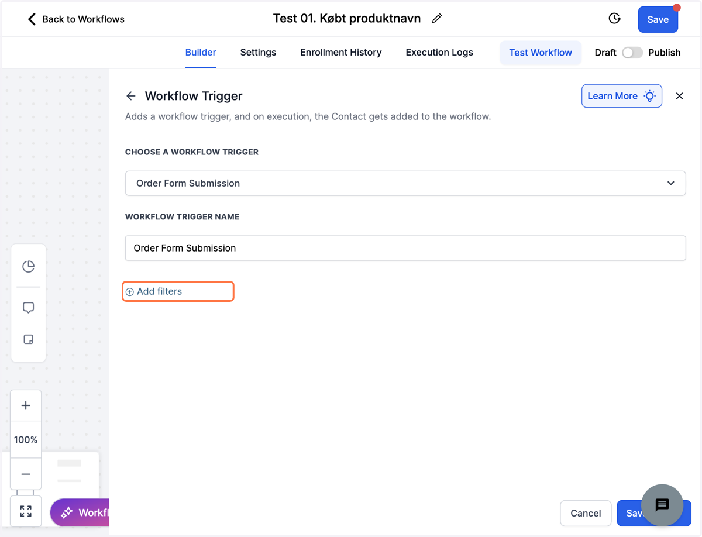Open the chat support widget
The width and height of the screenshot is (702, 537).
(662, 505)
